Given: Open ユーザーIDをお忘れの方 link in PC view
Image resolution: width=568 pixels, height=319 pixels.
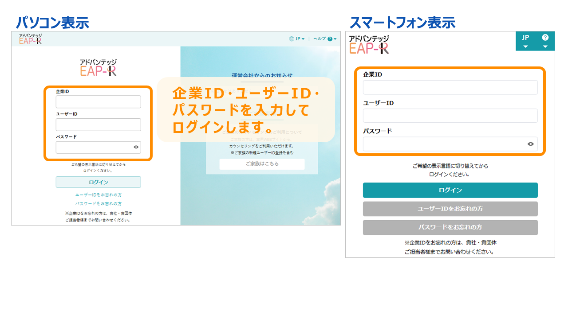Looking at the screenshot, I should (x=98, y=195).
